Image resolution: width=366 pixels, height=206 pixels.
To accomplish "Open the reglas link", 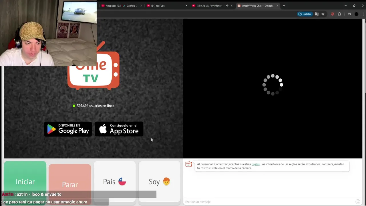I will 255,164.
